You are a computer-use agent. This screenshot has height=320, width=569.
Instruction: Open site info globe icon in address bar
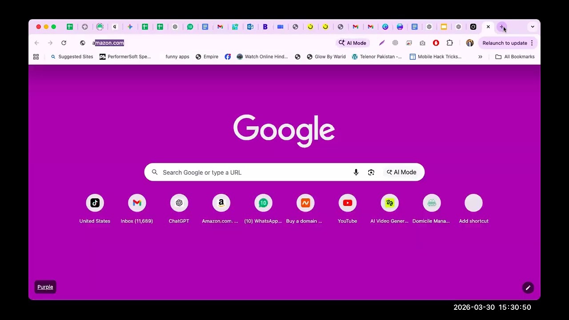point(82,43)
